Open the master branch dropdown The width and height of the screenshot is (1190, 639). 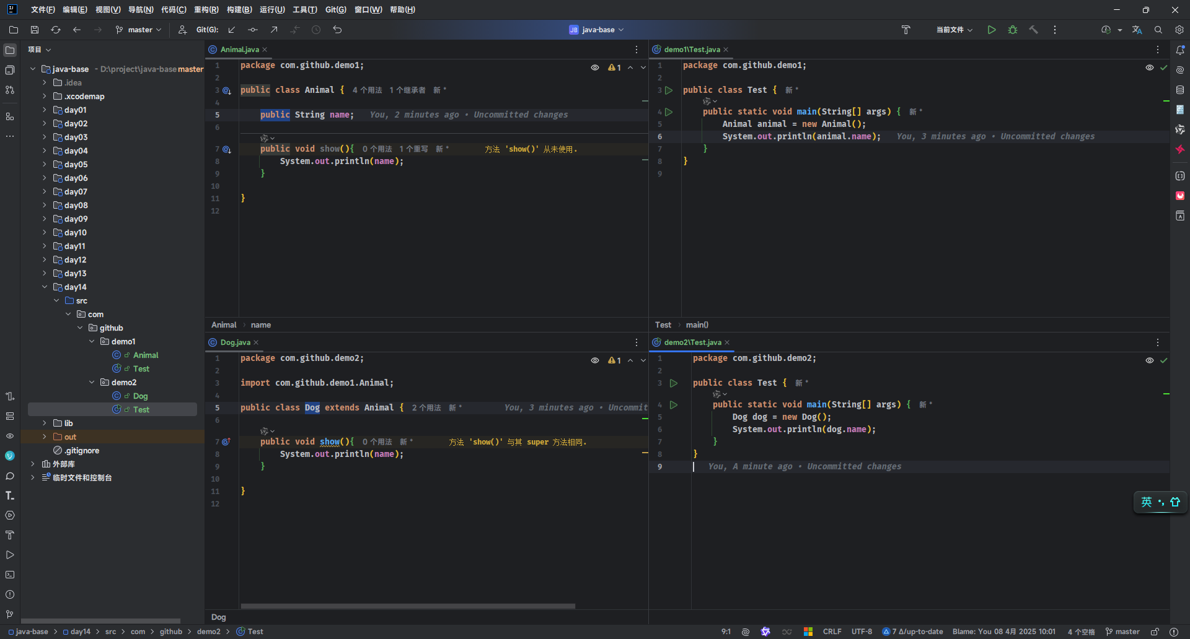tap(139, 30)
